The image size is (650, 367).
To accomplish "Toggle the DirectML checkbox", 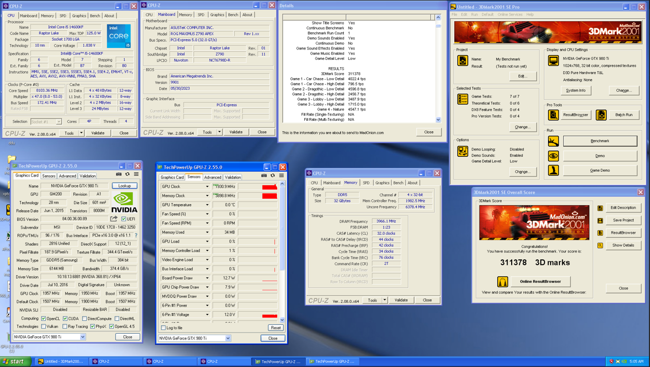I will click(x=117, y=319).
